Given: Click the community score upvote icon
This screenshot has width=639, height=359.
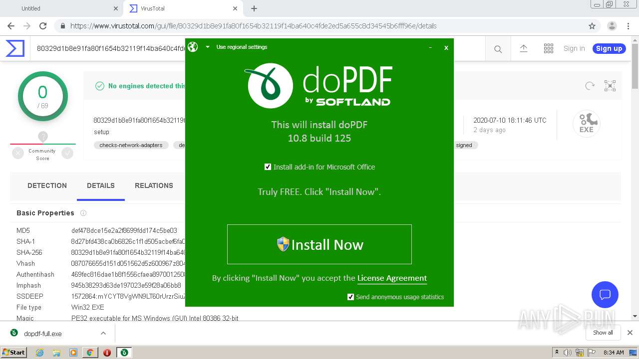Looking at the screenshot, I should [67, 154].
